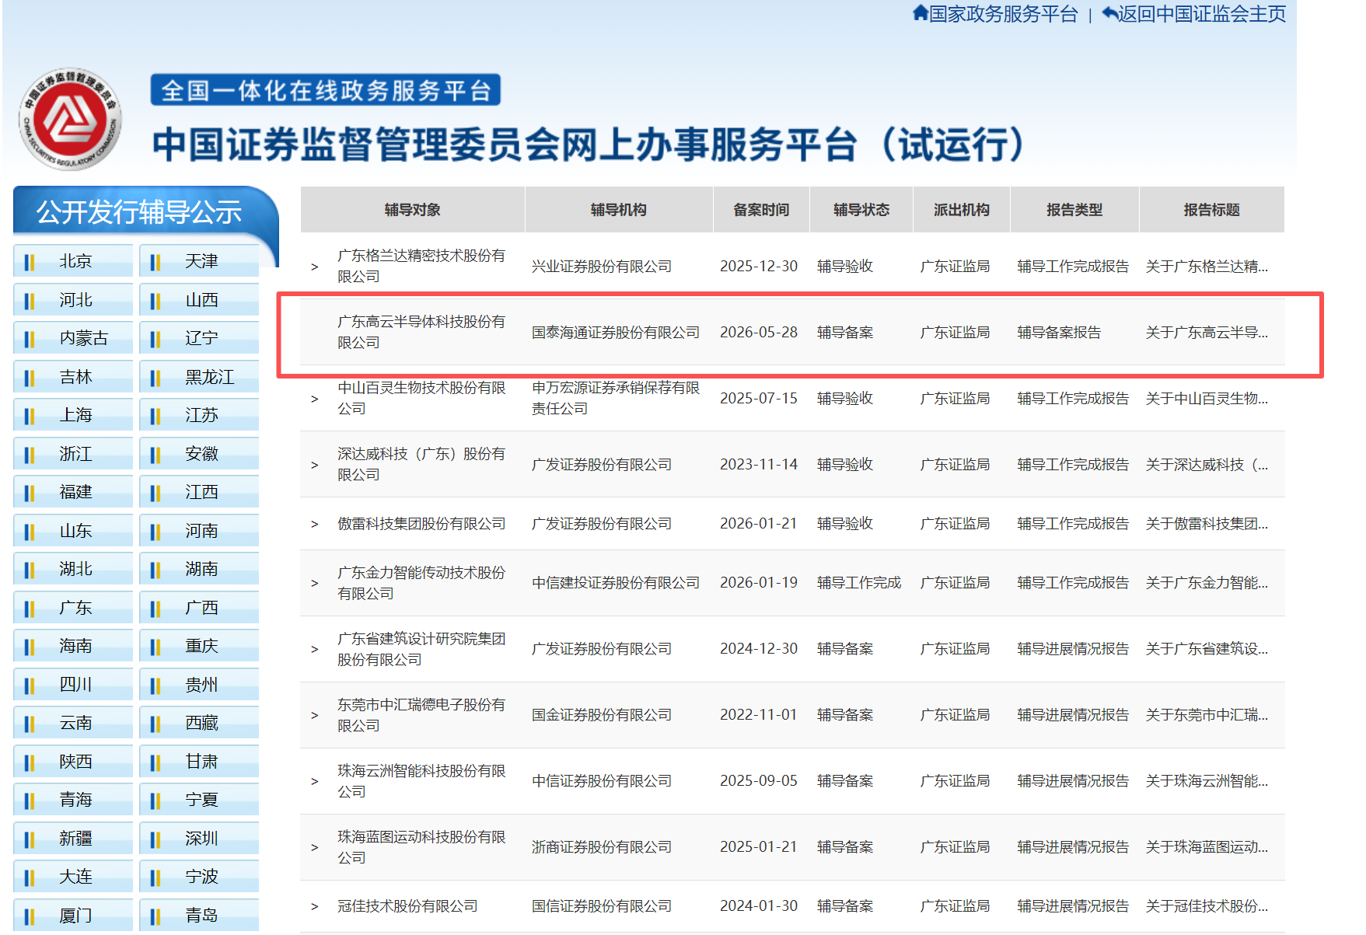Select 西藏 from the region list
Screen dimensions: 1366x935
(x=199, y=723)
